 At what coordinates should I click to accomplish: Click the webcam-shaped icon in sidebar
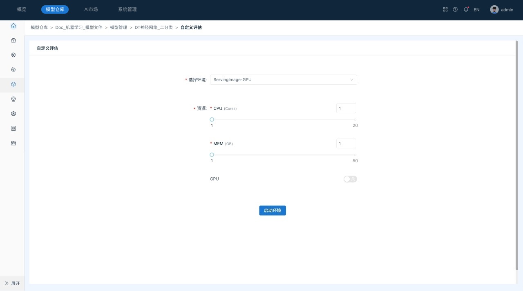[13, 99]
